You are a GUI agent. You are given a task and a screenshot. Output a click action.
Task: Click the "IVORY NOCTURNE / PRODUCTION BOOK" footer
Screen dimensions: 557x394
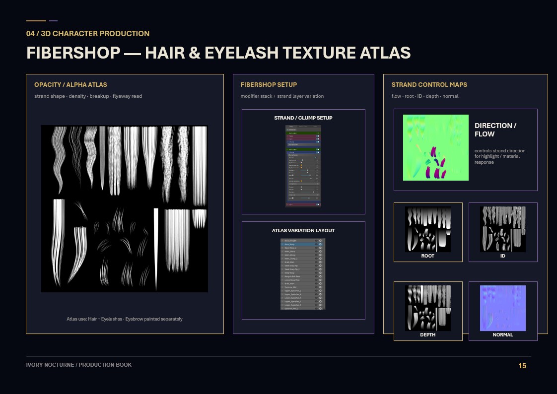79,365
